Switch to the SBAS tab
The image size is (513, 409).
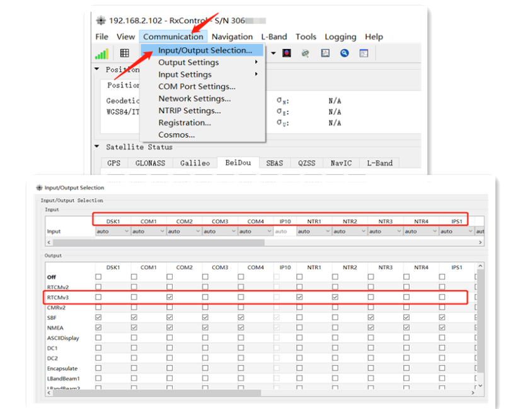(x=275, y=163)
